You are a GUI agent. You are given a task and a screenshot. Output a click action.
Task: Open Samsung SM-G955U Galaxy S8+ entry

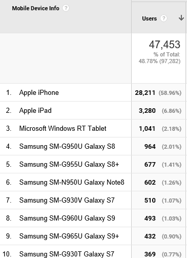click(x=69, y=164)
